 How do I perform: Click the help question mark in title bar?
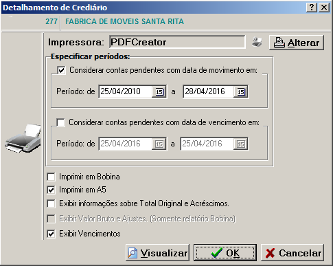[312, 8]
